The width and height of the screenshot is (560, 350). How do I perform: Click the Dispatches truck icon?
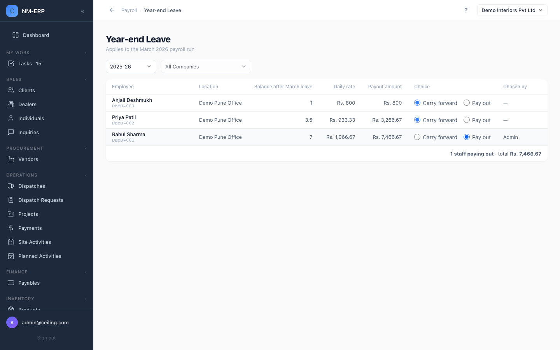(11, 186)
